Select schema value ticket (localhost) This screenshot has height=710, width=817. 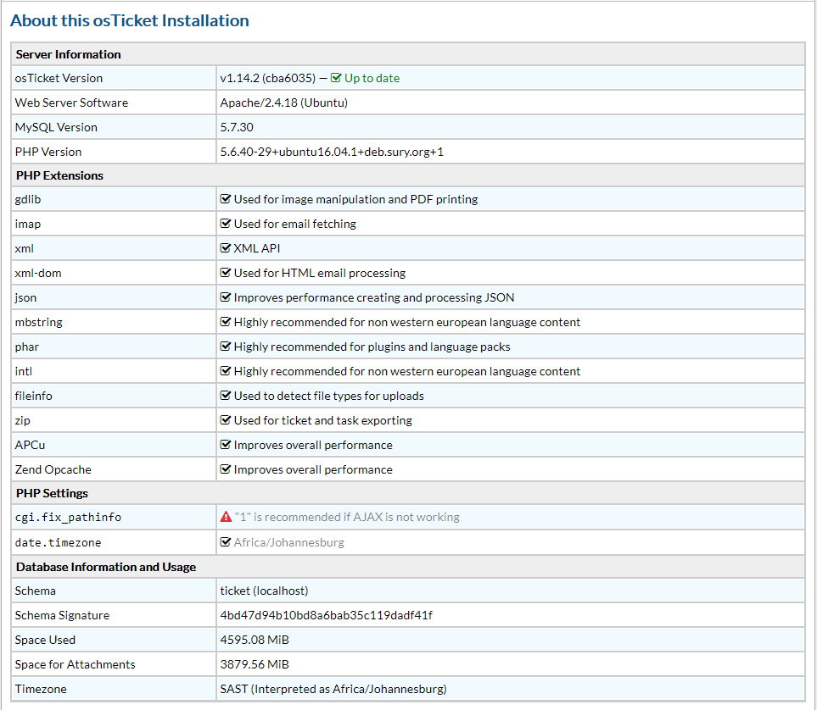pyautogui.click(x=264, y=591)
